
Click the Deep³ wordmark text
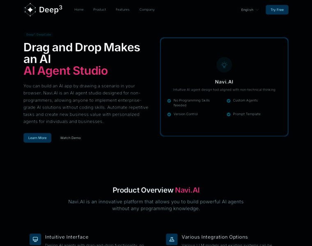tap(51, 9)
